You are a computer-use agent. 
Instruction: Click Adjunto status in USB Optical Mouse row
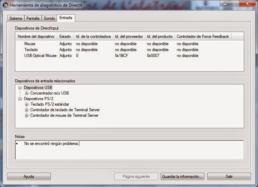click(65, 56)
